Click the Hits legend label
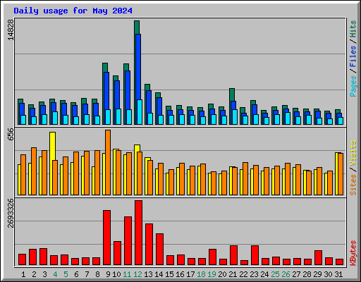The height and width of the screenshot is (282, 361). click(353, 29)
